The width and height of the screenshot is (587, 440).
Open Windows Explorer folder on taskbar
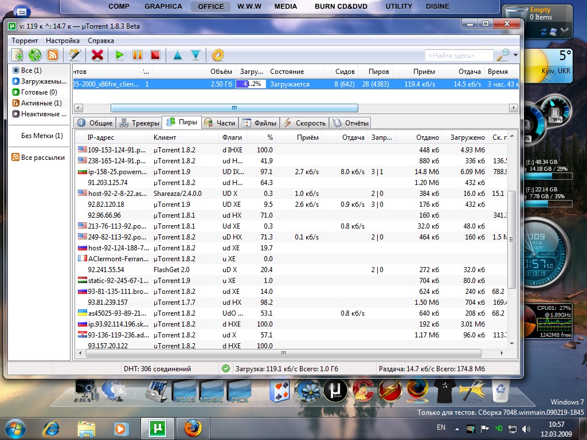pos(86,429)
